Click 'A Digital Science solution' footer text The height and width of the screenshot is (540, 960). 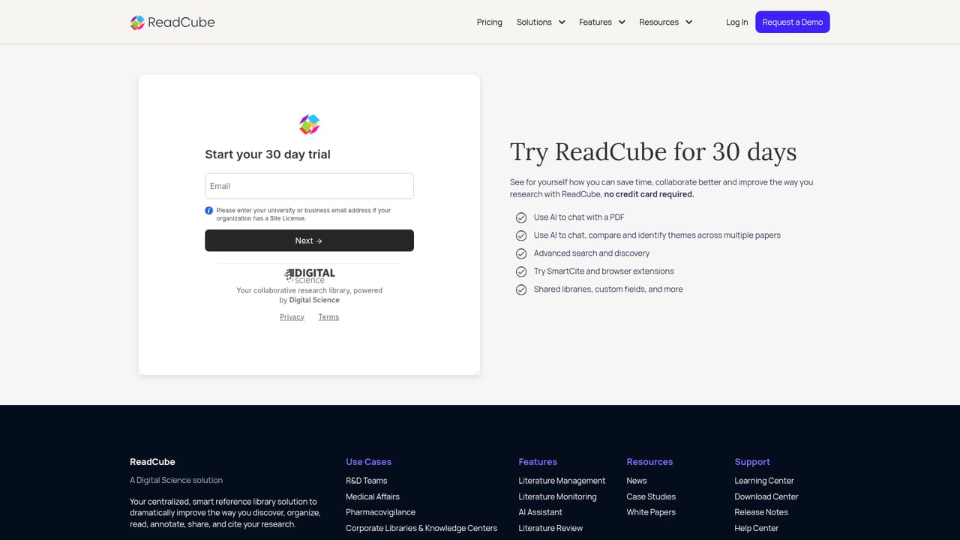pos(176,480)
